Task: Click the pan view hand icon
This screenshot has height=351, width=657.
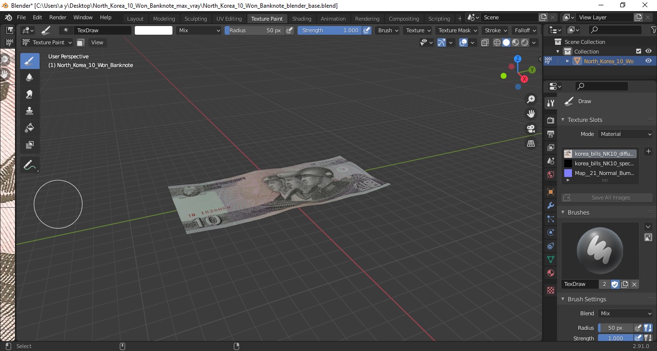Action: 531,114
